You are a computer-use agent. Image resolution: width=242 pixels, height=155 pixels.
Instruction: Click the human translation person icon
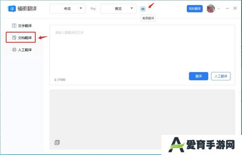pyautogui.click(x=14, y=50)
